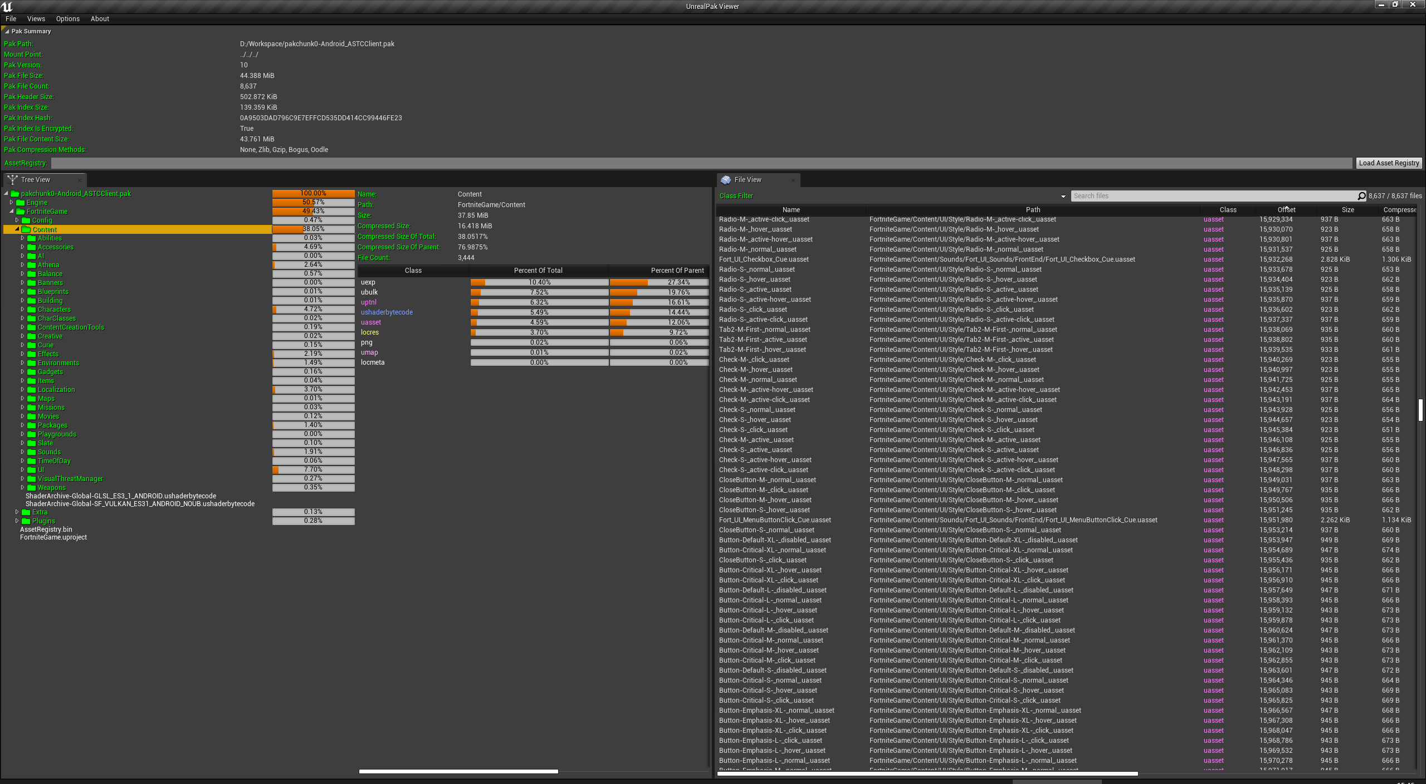Screen dimensions: 1426x784
Task: Collapse the pakchunk0-Android_ASTCClient.pak root node
Action: click(6, 194)
